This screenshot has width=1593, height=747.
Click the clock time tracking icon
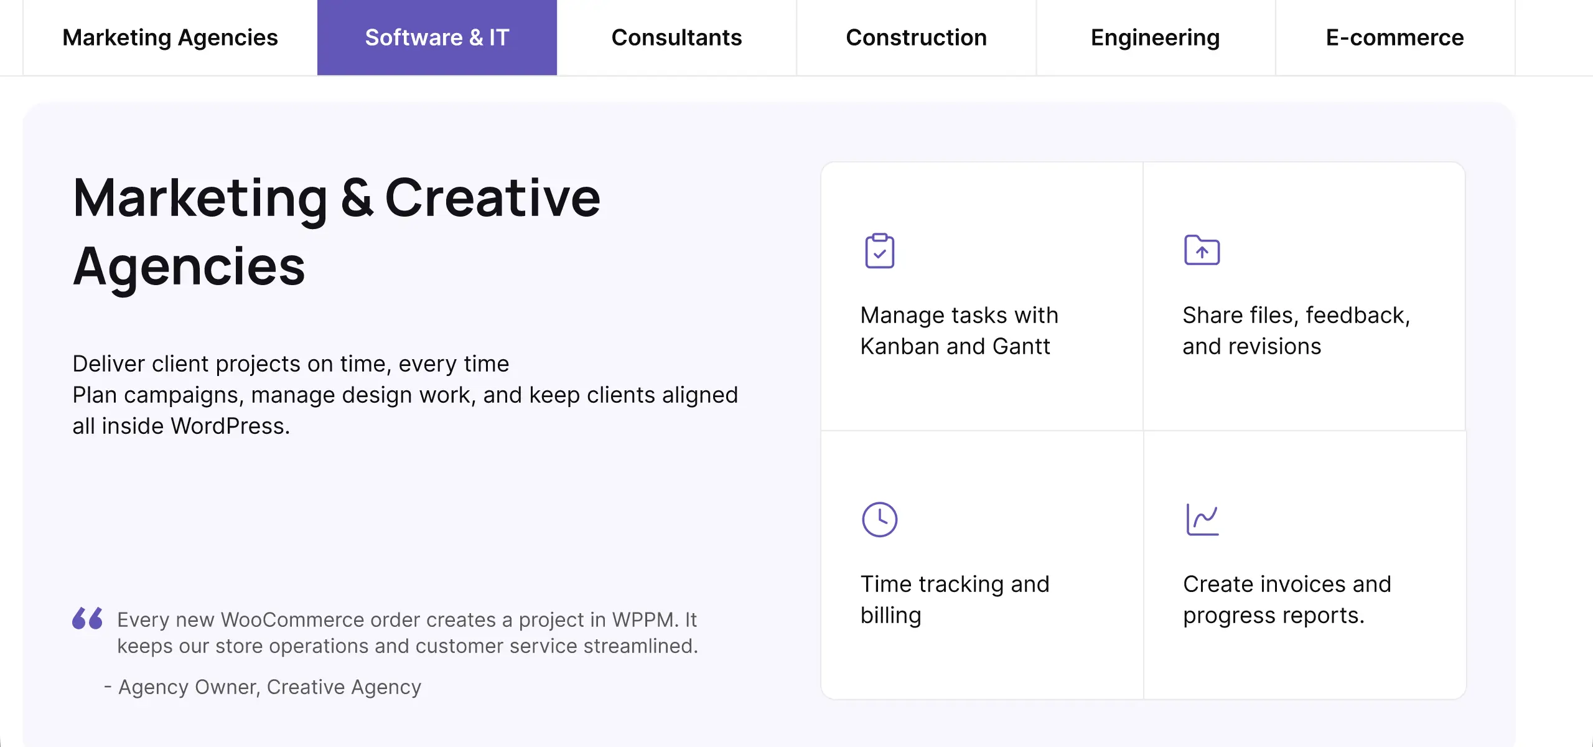[x=879, y=519]
